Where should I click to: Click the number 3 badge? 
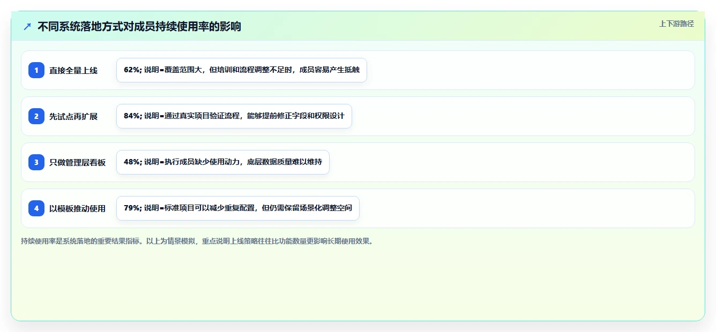[36, 162]
